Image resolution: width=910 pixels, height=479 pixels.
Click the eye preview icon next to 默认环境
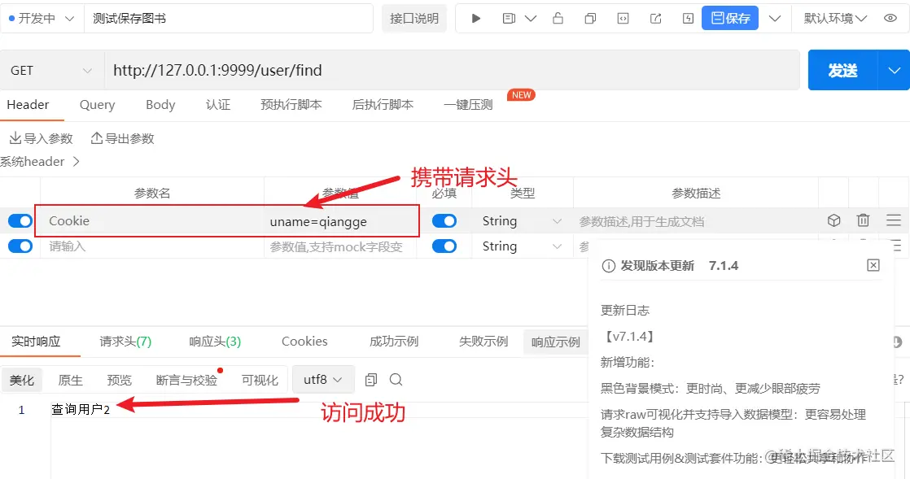(892, 18)
